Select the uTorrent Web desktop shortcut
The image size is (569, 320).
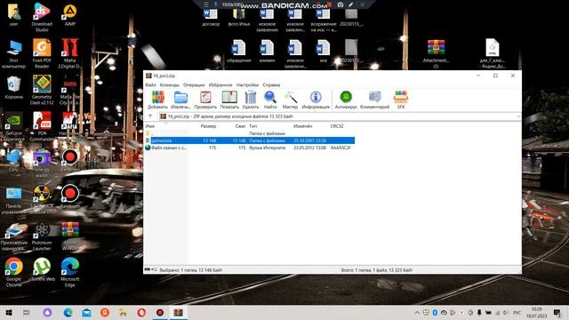pos(42,269)
